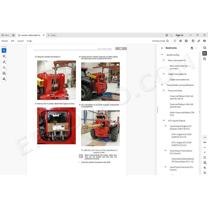
Task: Open Fuses and Relays in the Cab (MT930 HA)
Action: (181, 105)
